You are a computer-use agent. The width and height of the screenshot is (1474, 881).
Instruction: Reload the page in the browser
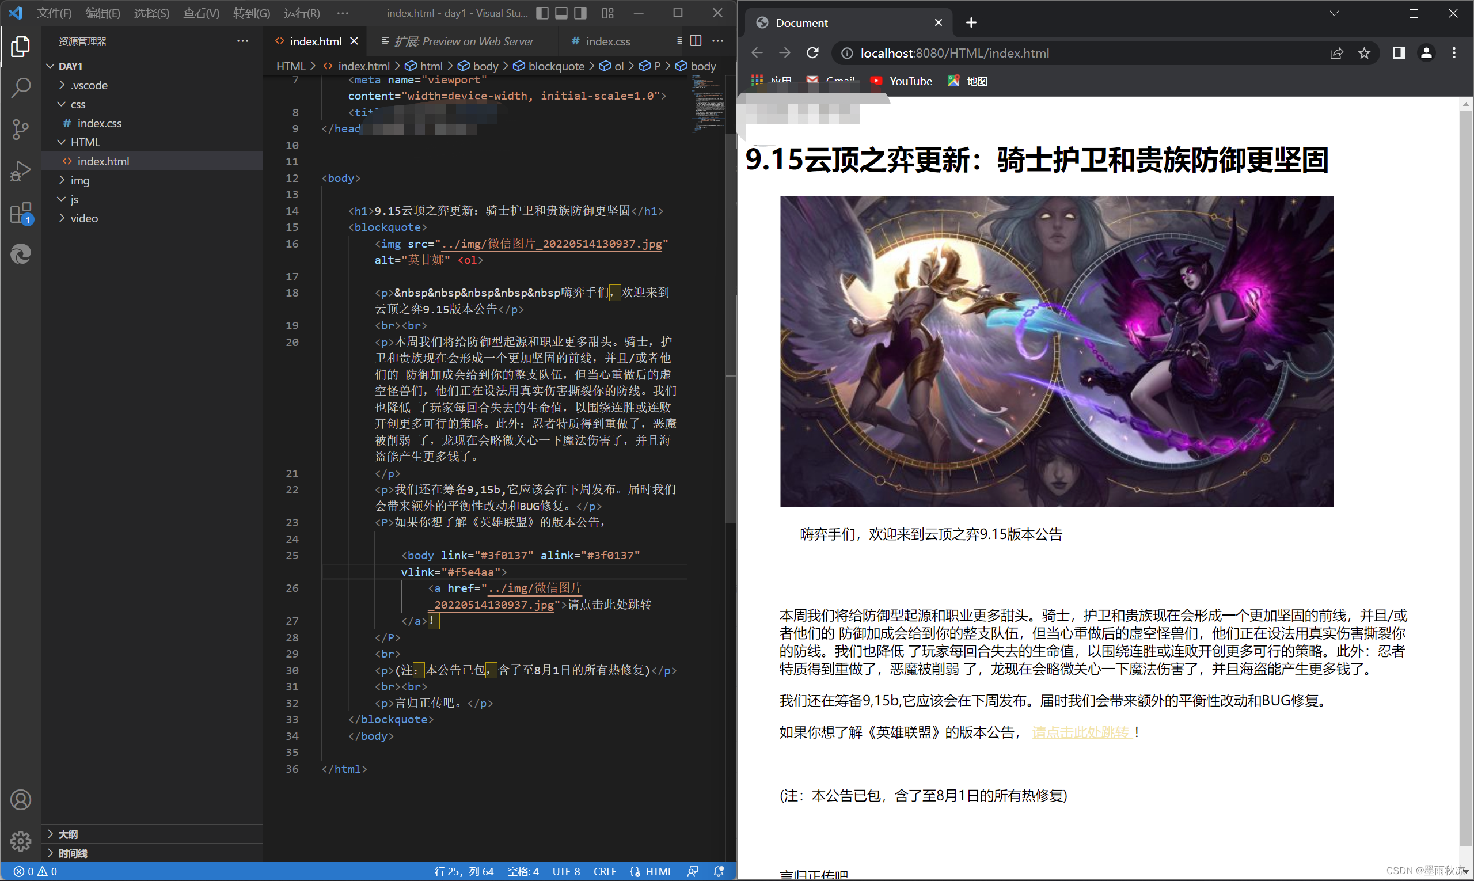[x=812, y=53]
